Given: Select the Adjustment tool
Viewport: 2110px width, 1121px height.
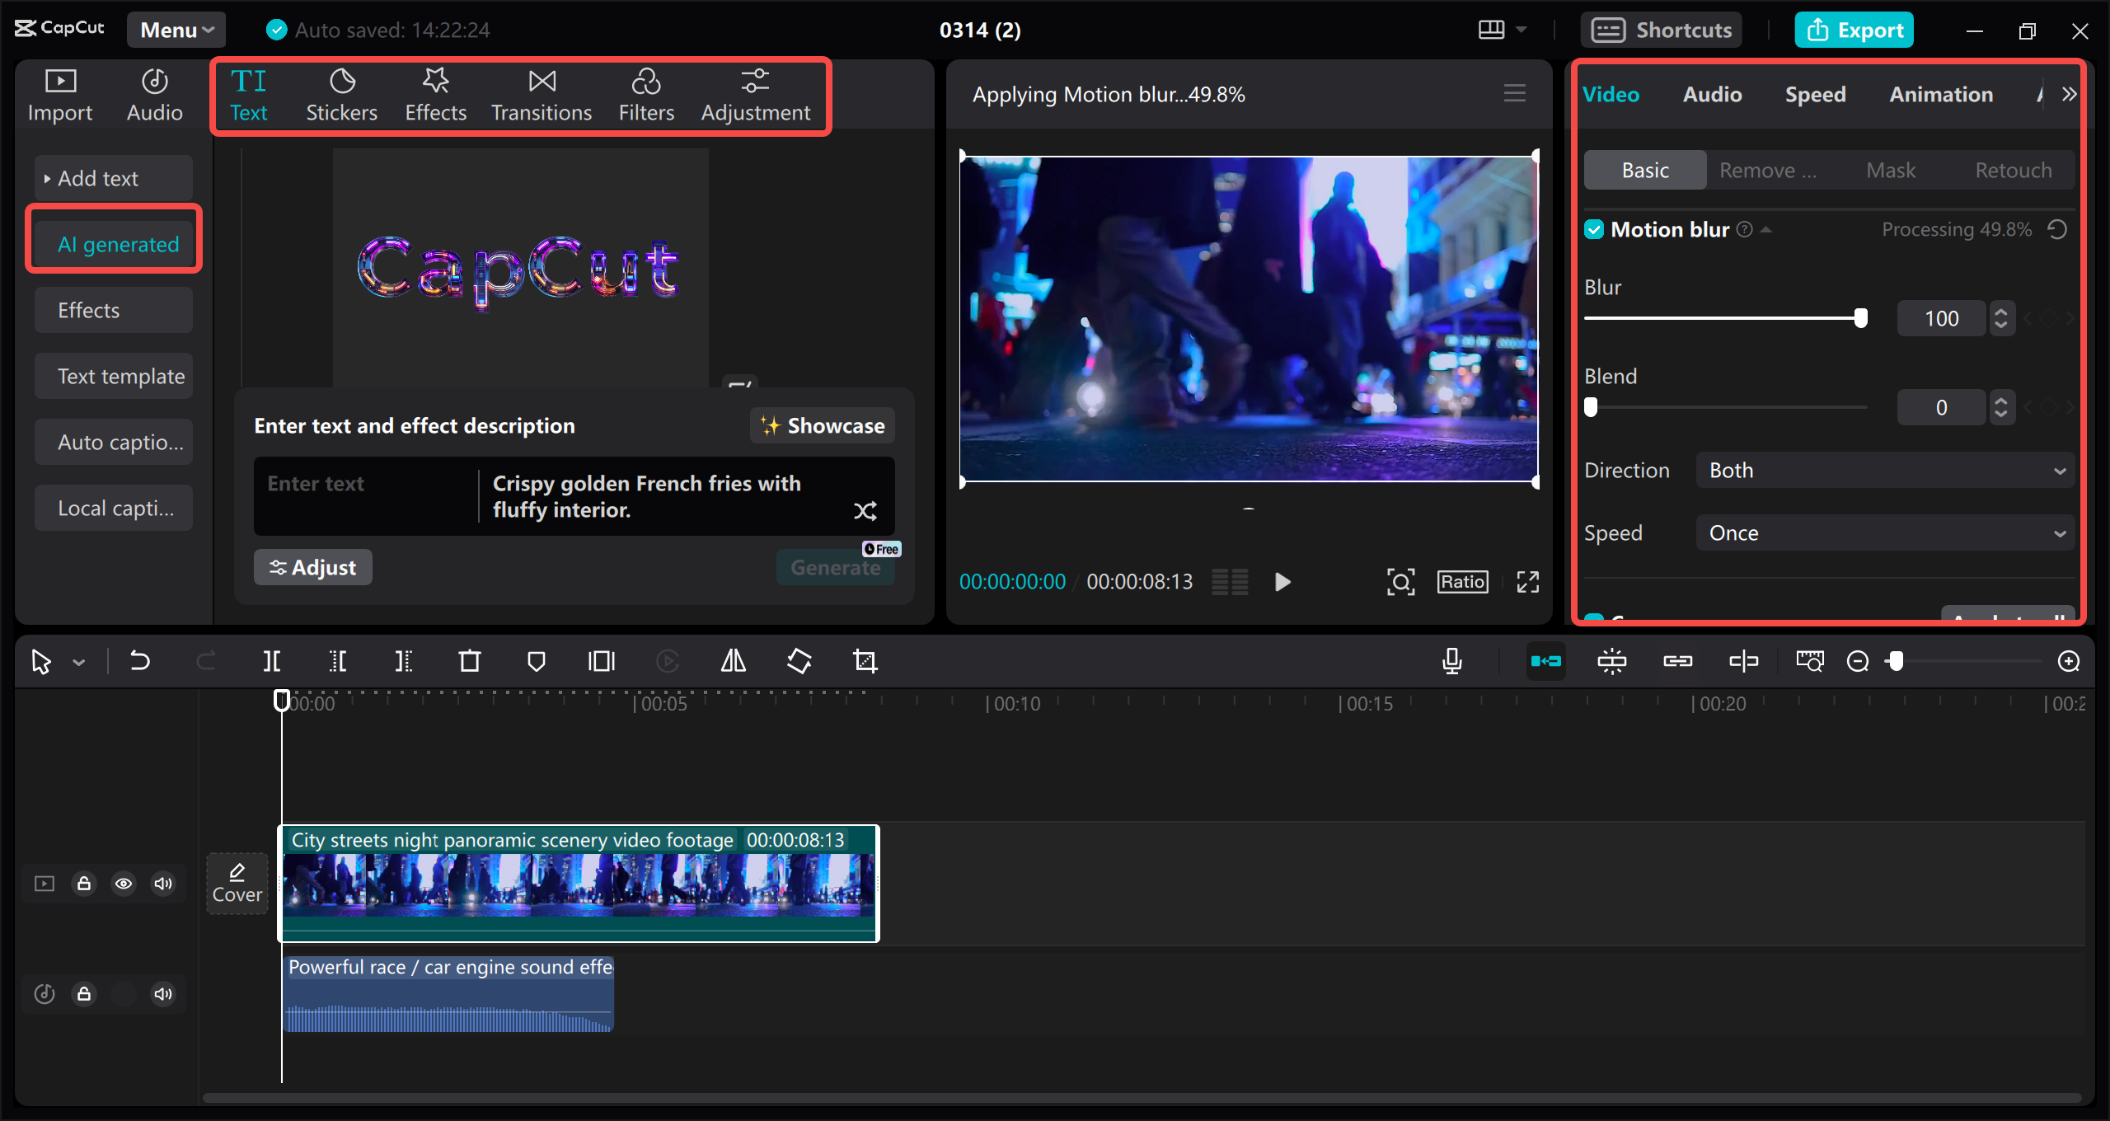Looking at the screenshot, I should 755,95.
